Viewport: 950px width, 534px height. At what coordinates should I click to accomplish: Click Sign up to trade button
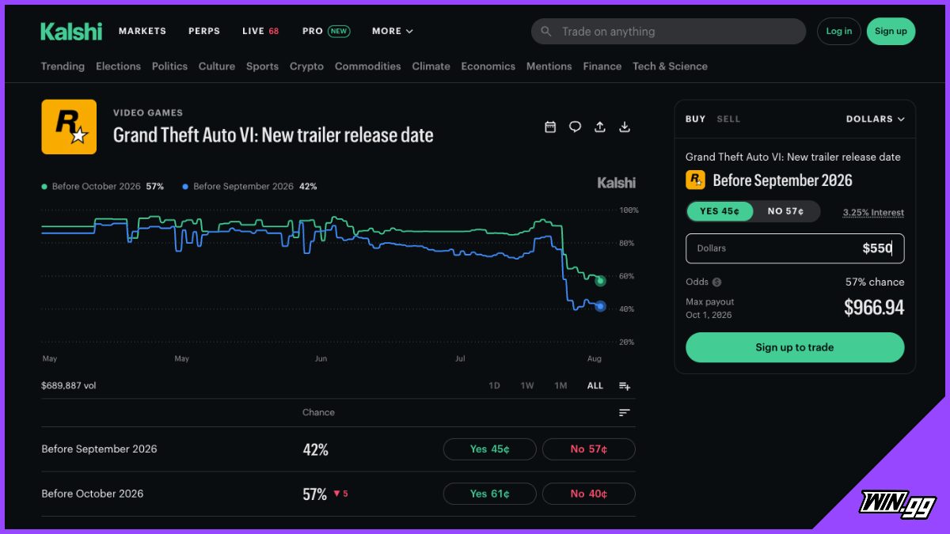pos(794,347)
